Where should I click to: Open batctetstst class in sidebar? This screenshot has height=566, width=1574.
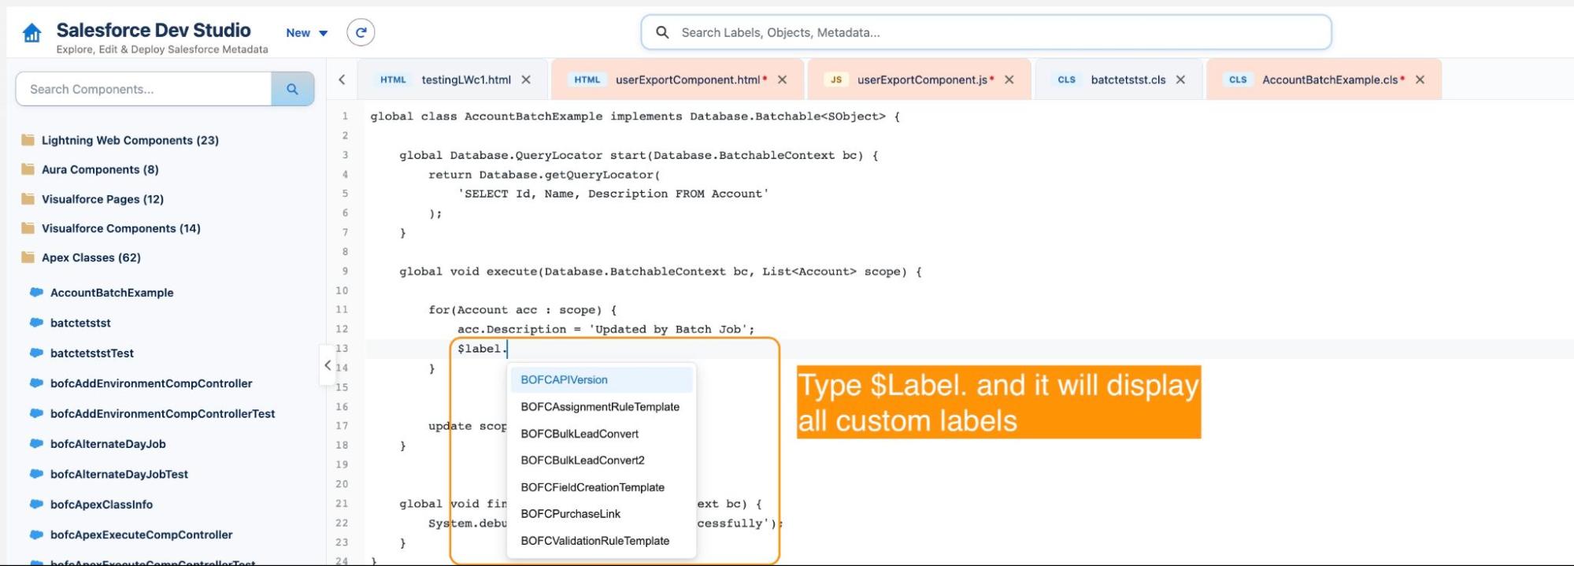point(80,323)
